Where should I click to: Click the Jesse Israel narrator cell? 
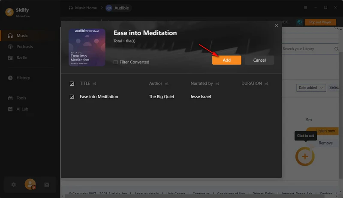(x=201, y=96)
